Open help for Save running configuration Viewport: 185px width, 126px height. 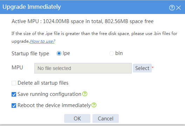(85, 94)
